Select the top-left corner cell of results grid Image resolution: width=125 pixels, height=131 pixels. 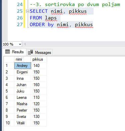(9, 59)
